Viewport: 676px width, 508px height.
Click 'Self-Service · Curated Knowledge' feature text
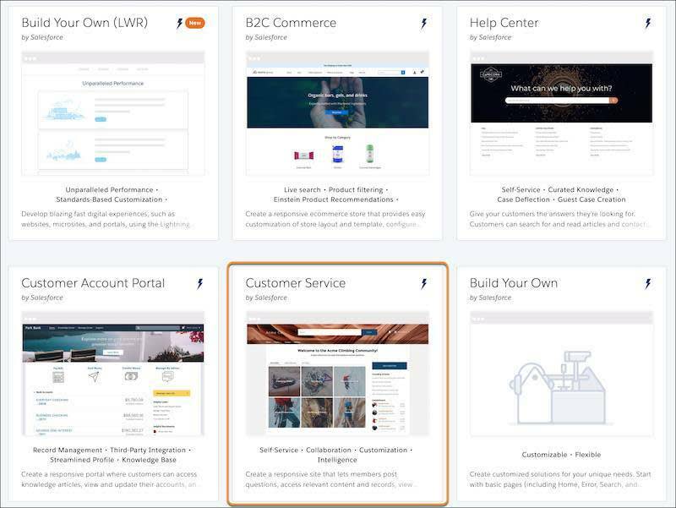point(560,189)
